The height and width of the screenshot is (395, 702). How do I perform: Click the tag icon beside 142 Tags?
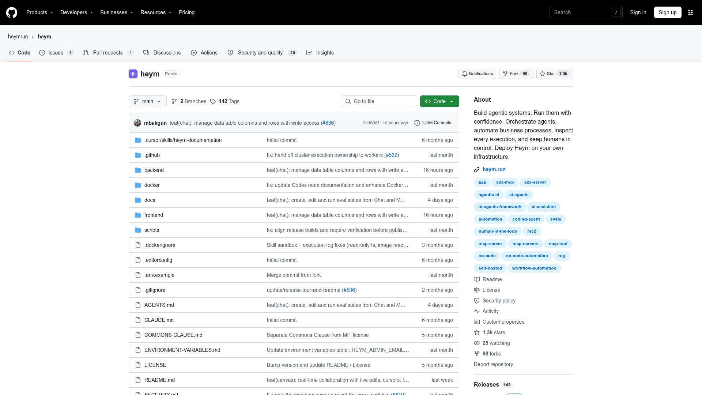(213, 101)
